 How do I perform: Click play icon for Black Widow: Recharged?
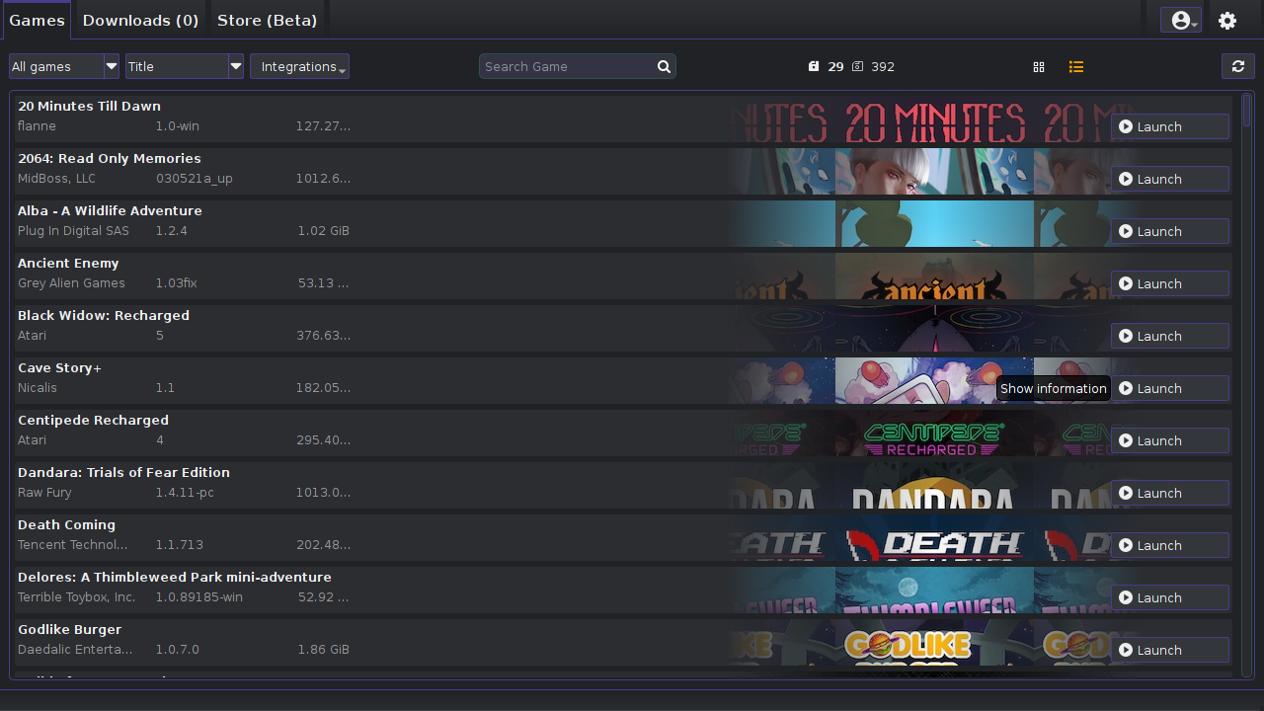click(1126, 336)
